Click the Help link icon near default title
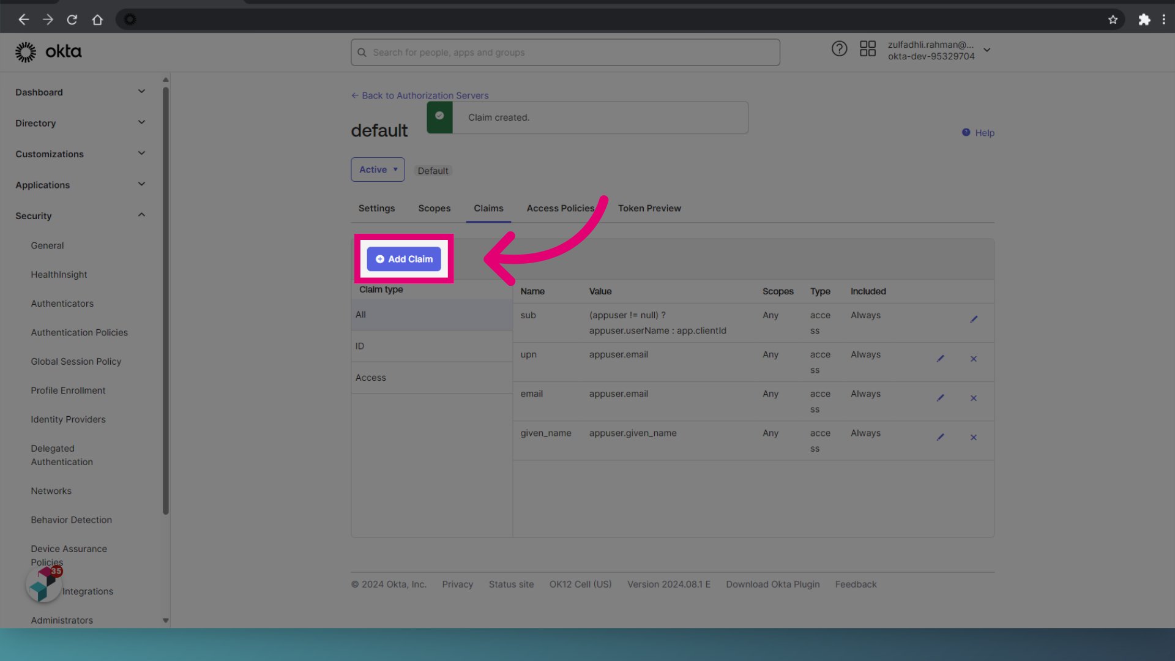1175x661 pixels. [x=966, y=132]
